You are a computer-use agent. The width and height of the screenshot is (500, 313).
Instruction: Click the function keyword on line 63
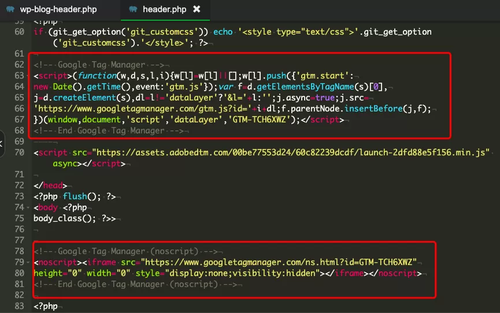(97, 76)
